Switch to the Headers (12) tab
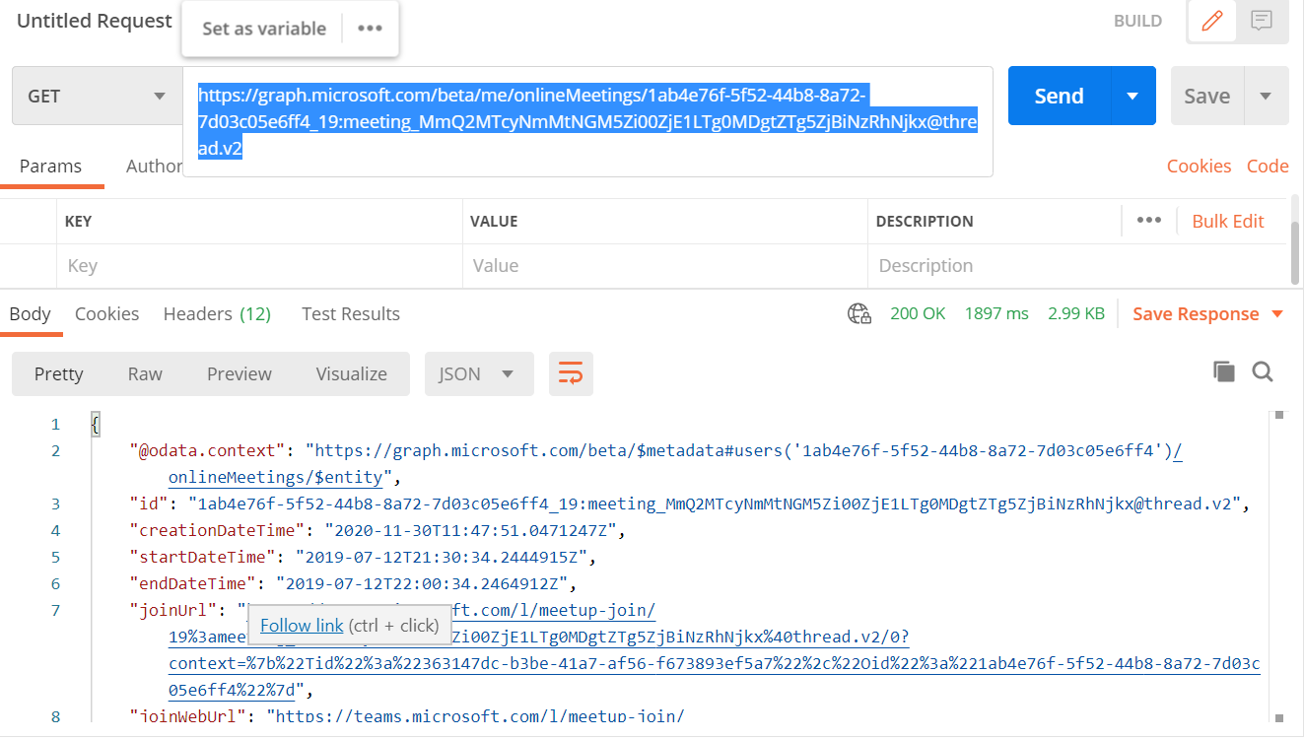Viewport: 1304px width, 739px height. [217, 313]
